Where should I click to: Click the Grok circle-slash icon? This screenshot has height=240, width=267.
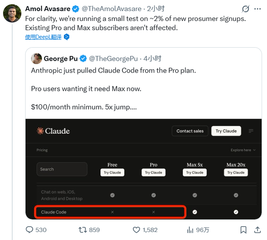246,9
